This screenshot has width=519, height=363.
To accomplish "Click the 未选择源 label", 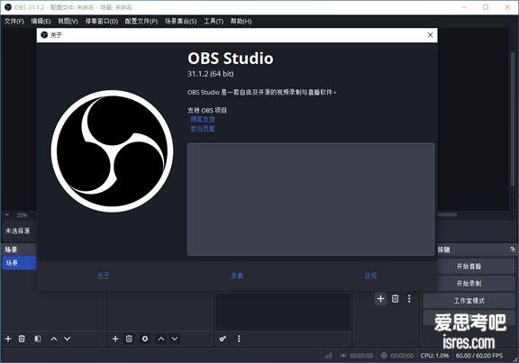I will click(x=17, y=231).
